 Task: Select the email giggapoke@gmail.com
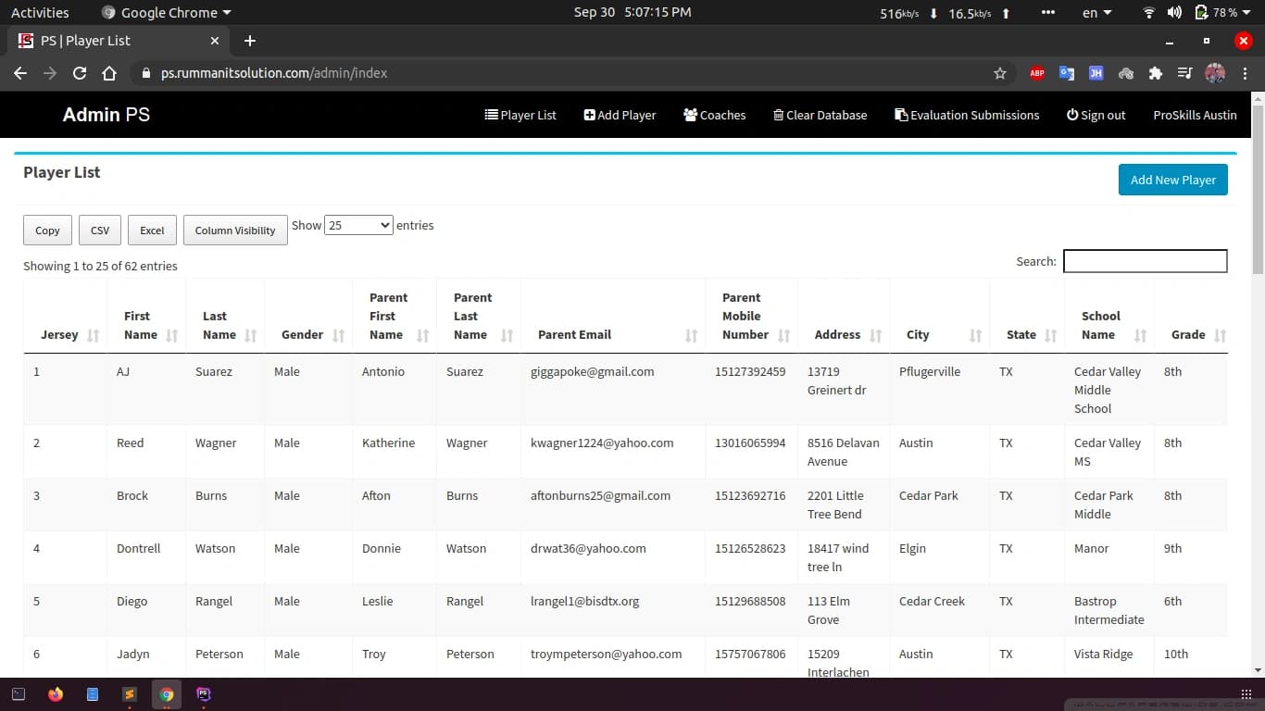click(x=593, y=371)
